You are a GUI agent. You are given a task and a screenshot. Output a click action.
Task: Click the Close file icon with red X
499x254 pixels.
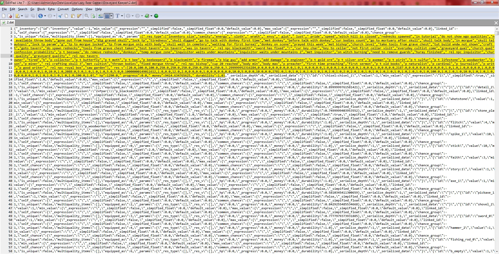pyautogui.click(x=10, y=16)
